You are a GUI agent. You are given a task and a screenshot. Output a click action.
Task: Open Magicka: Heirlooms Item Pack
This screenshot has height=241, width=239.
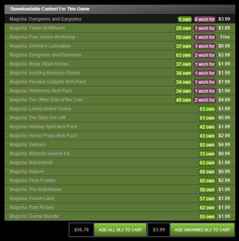pyautogui.click(x=120, y=91)
